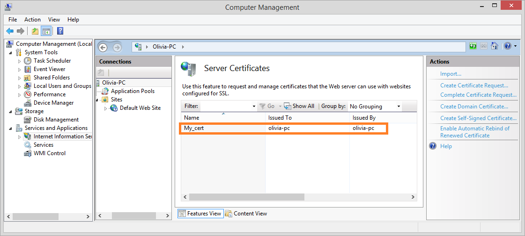Click the Up One Level folder icon

pyautogui.click(x=35, y=31)
